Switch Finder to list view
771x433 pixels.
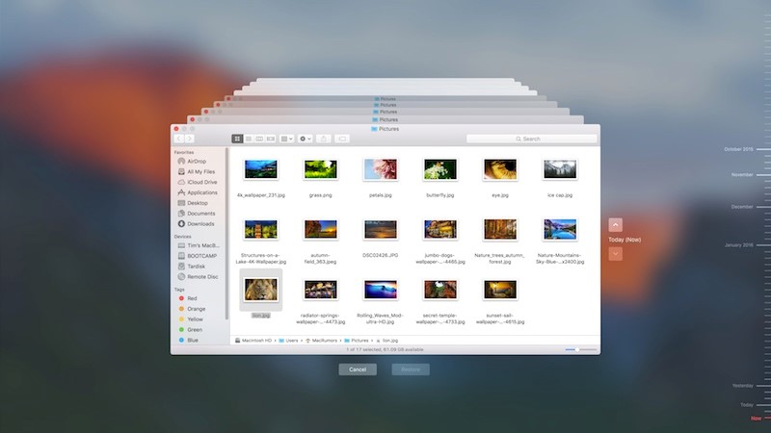[x=248, y=139]
